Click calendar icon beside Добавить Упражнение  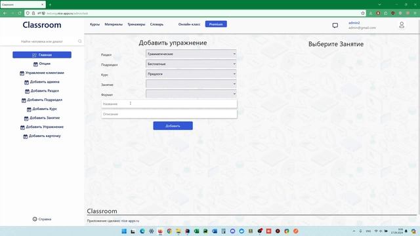pyautogui.click(x=22, y=127)
